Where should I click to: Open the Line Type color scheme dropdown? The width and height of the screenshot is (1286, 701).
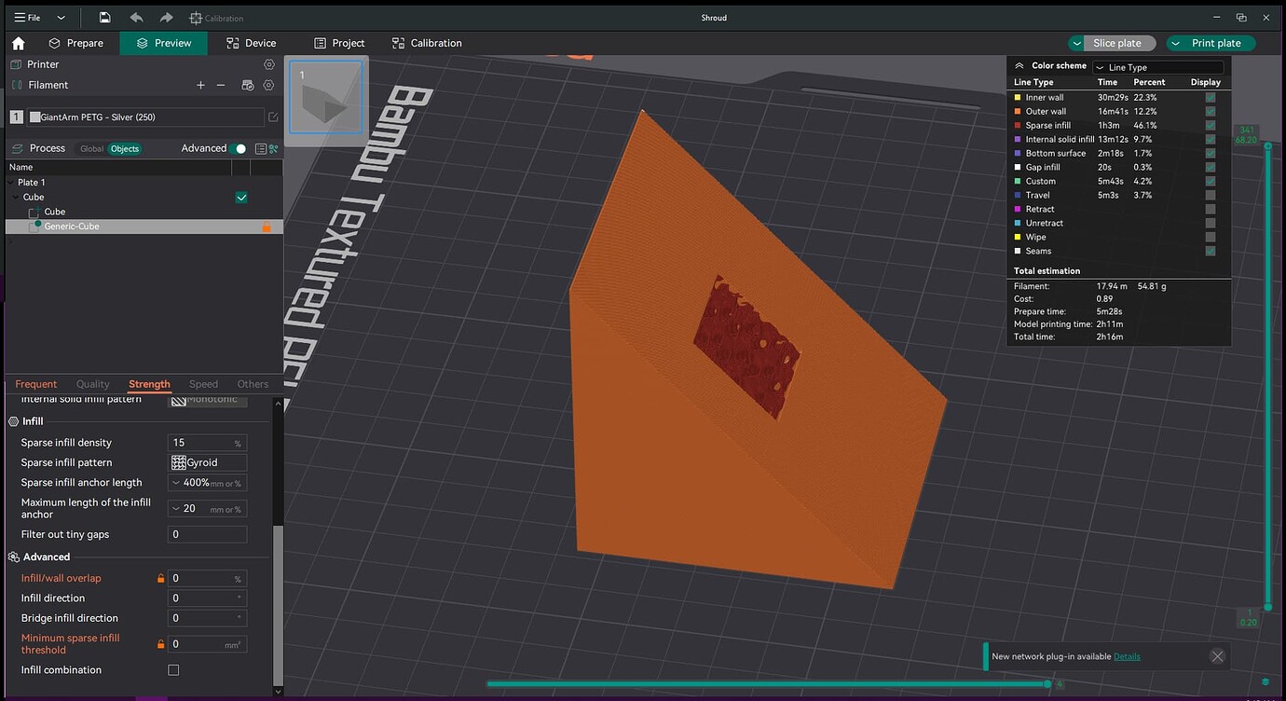tap(1157, 67)
